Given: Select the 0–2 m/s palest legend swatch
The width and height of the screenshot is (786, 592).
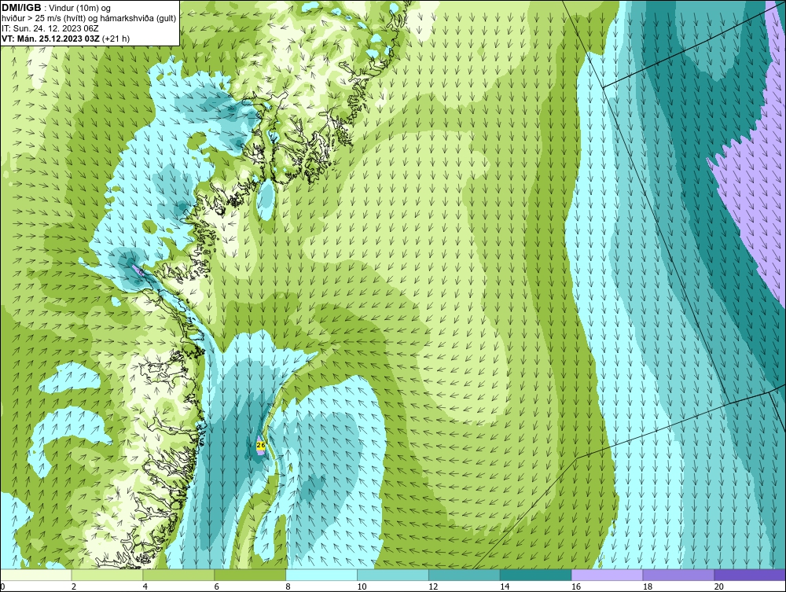Looking at the screenshot, I should point(35,575).
